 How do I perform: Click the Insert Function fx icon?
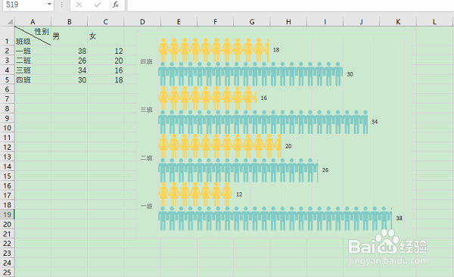[x=116, y=5]
